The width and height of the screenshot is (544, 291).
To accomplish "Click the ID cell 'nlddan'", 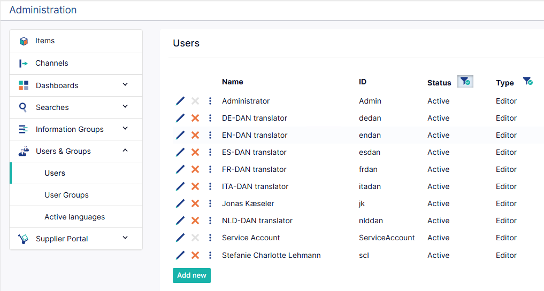I will pos(371,221).
